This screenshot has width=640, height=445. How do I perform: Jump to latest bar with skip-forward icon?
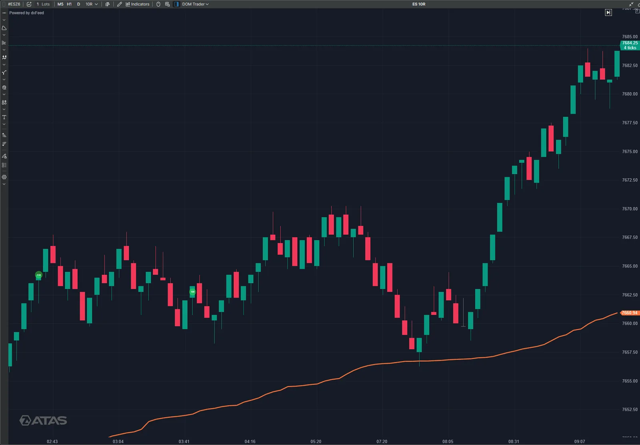[x=608, y=12]
